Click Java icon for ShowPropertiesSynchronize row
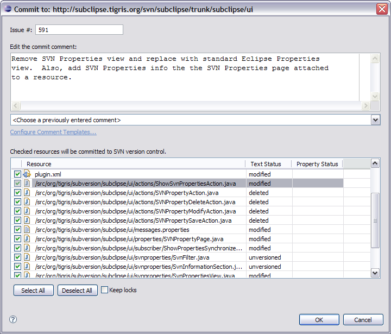The image size is (391, 334). 27,248
